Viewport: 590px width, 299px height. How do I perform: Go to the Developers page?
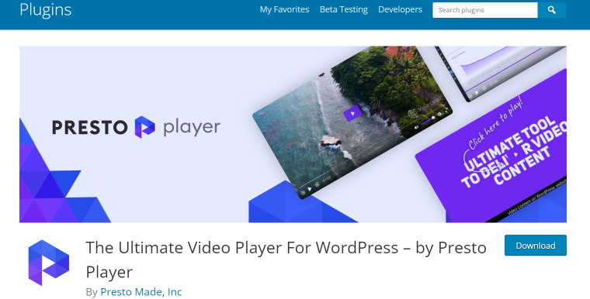point(400,10)
